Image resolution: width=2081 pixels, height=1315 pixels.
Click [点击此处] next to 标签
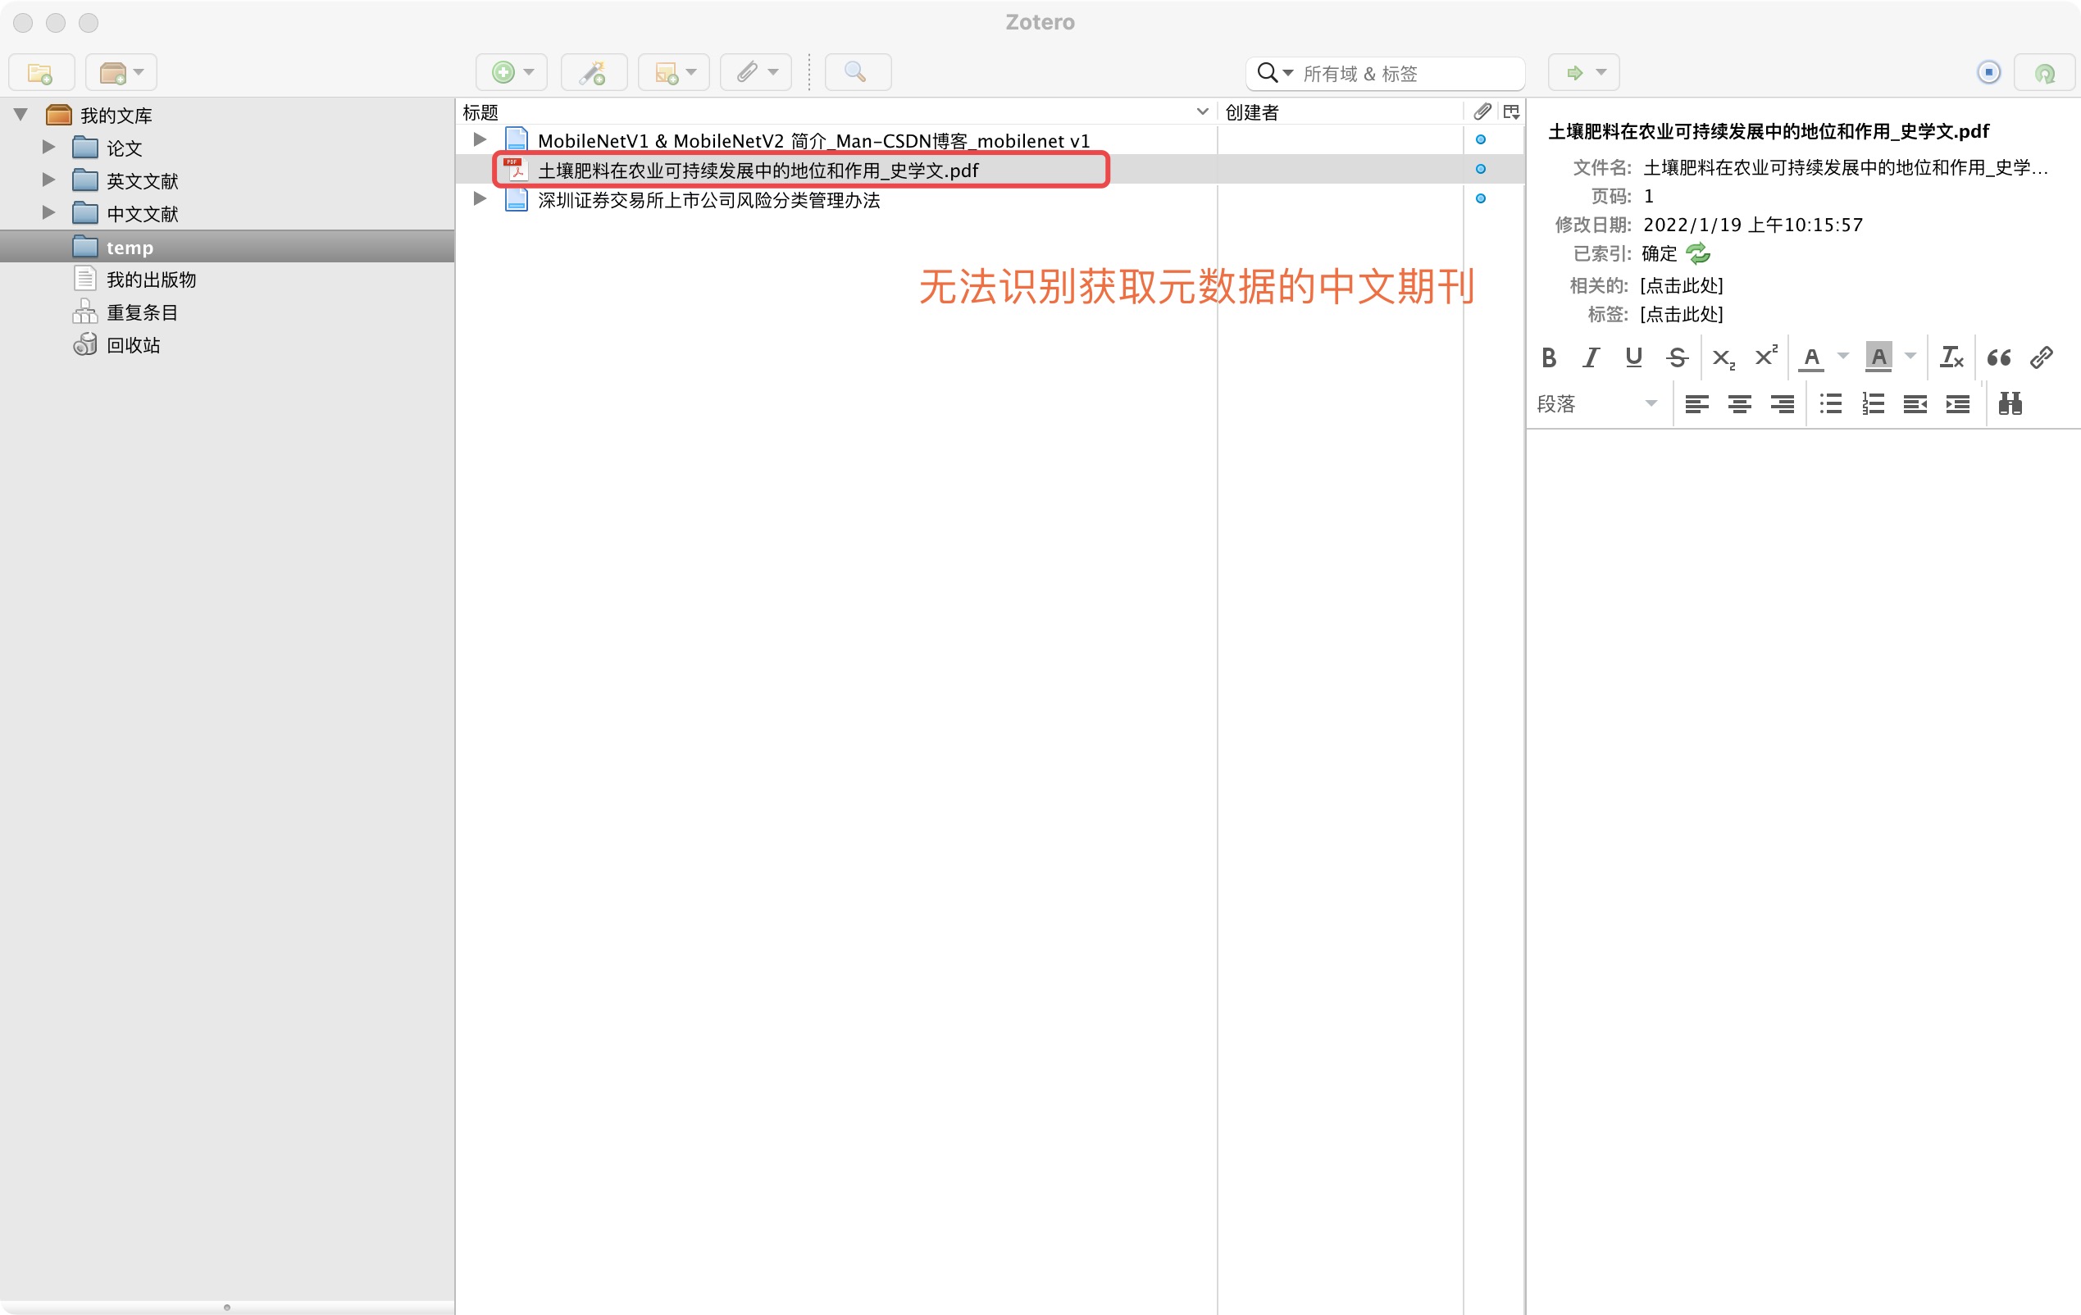tap(1681, 315)
